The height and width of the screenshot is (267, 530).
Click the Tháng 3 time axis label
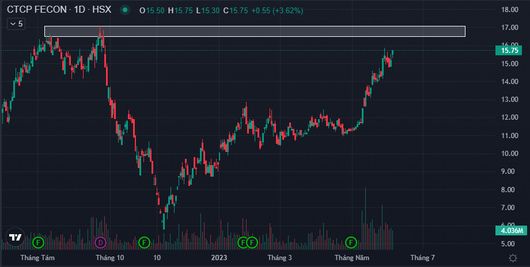[x=279, y=258]
